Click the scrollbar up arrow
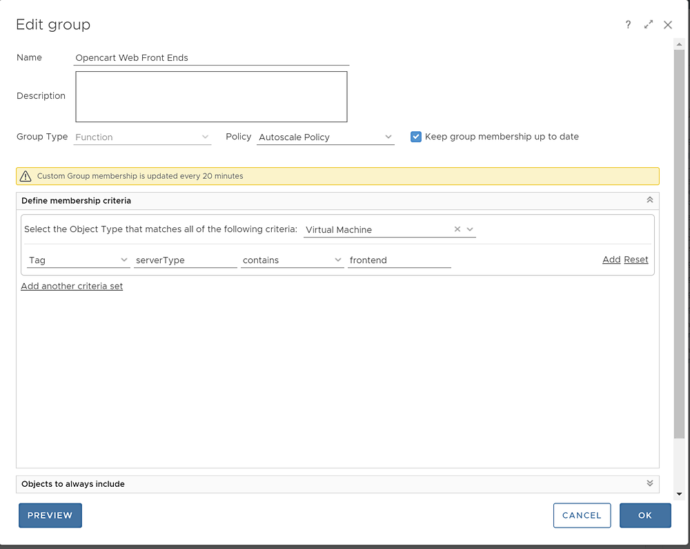Viewport: 690px width, 549px height. coord(679,44)
